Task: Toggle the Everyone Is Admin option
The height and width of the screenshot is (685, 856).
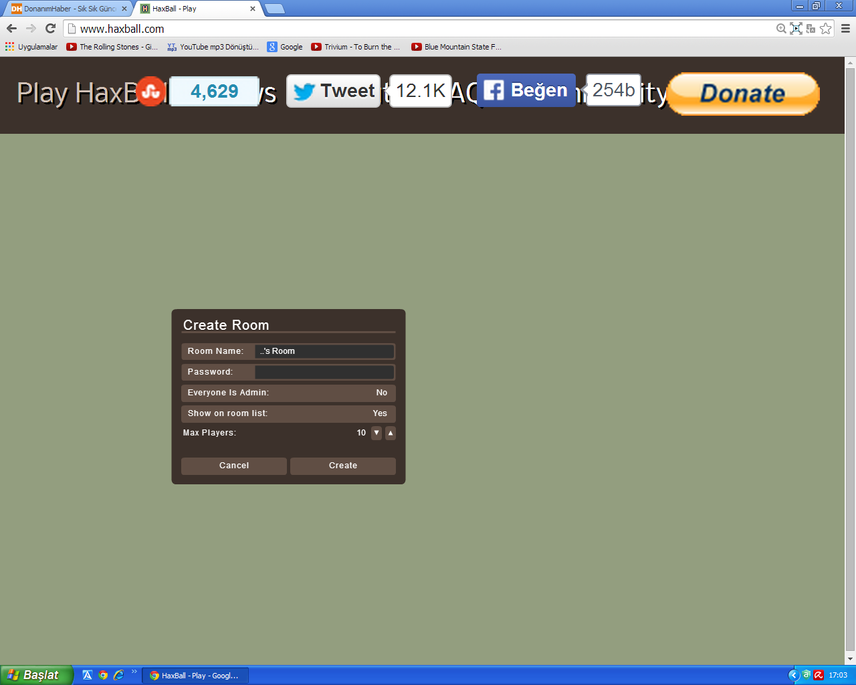Action: [x=288, y=393]
